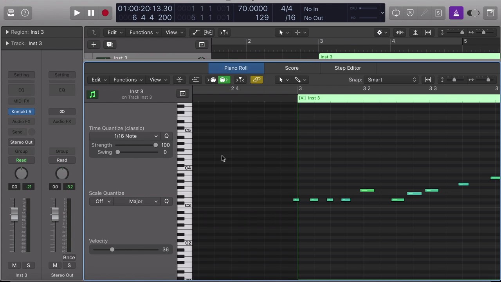The height and width of the screenshot is (282, 501).
Task: Toggle MIDI In palette icon in Piano Roll
Action: point(212,80)
